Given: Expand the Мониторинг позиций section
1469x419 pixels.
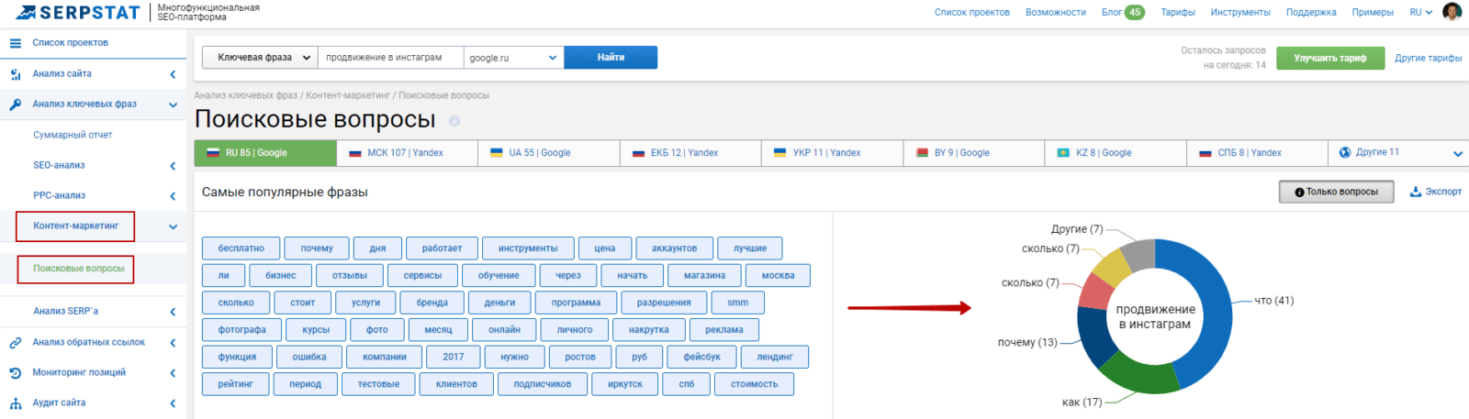Looking at the screenshot, I should point(173,373).
